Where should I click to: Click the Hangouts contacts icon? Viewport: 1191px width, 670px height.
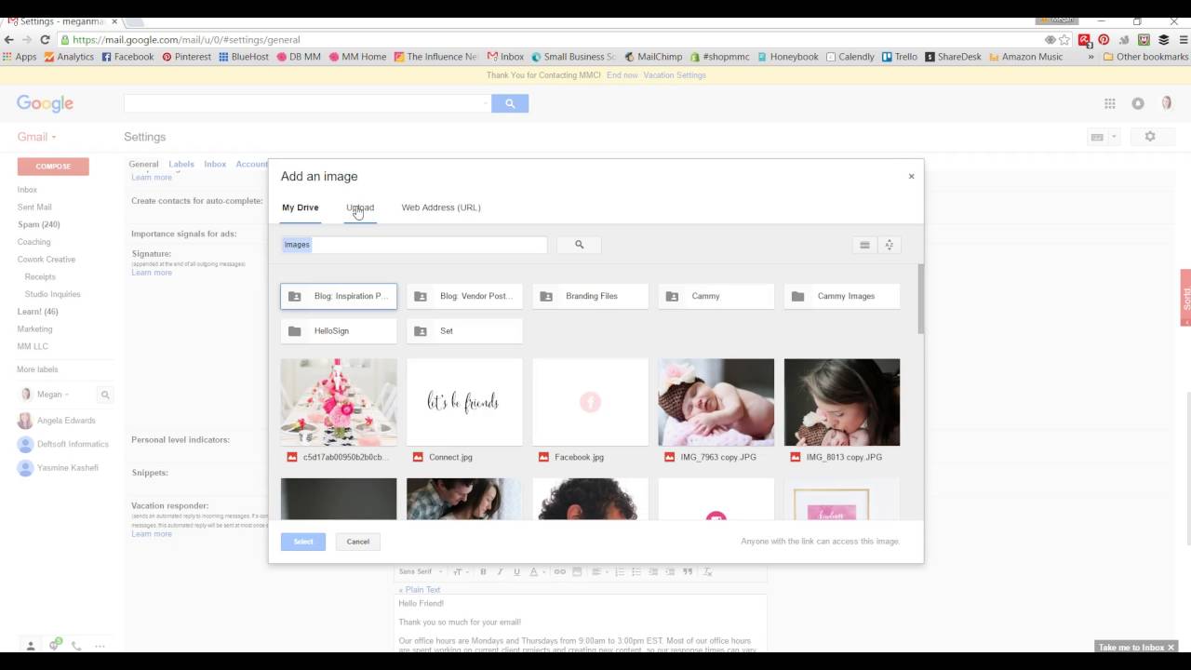pos(31,646)
